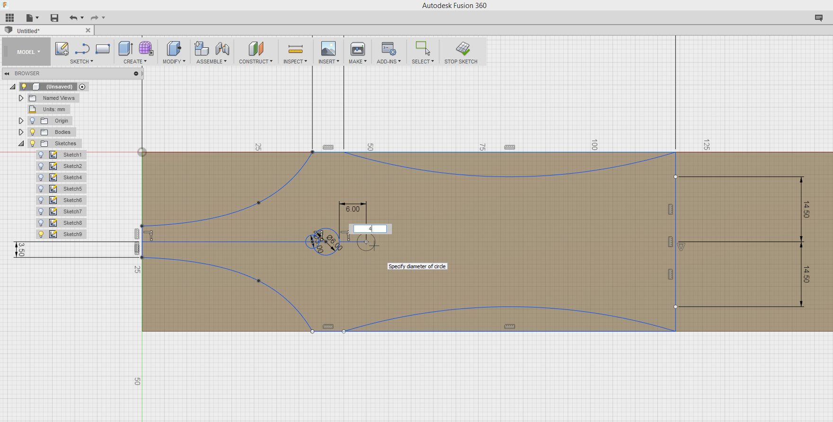Toggle visibility bulb of Bodies folder
833x422 pixels.
coord(33,132)
